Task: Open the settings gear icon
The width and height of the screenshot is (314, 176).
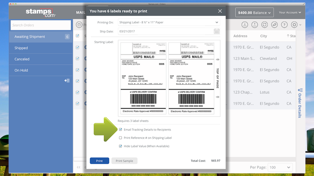Action: point(295,25)
